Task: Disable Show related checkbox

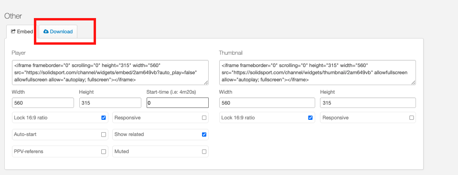Action: click(204, 135)
